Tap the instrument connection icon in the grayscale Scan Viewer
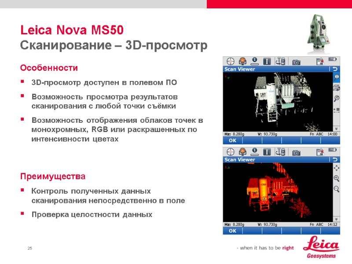The image size is (352, 264). tap(280, 61)
